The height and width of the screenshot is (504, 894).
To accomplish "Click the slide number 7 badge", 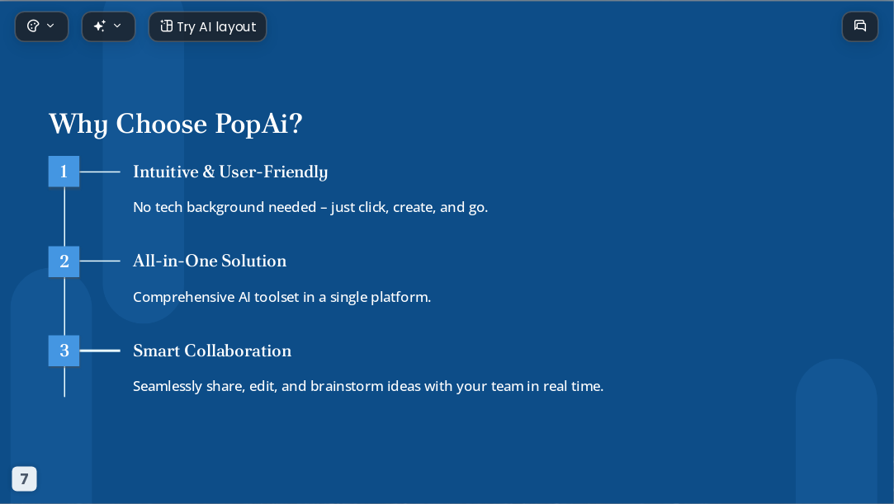I will point(24,479).
